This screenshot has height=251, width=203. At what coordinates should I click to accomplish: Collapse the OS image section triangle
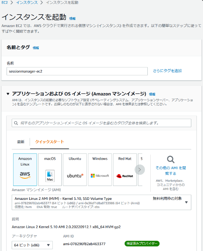tap(8, 94)
